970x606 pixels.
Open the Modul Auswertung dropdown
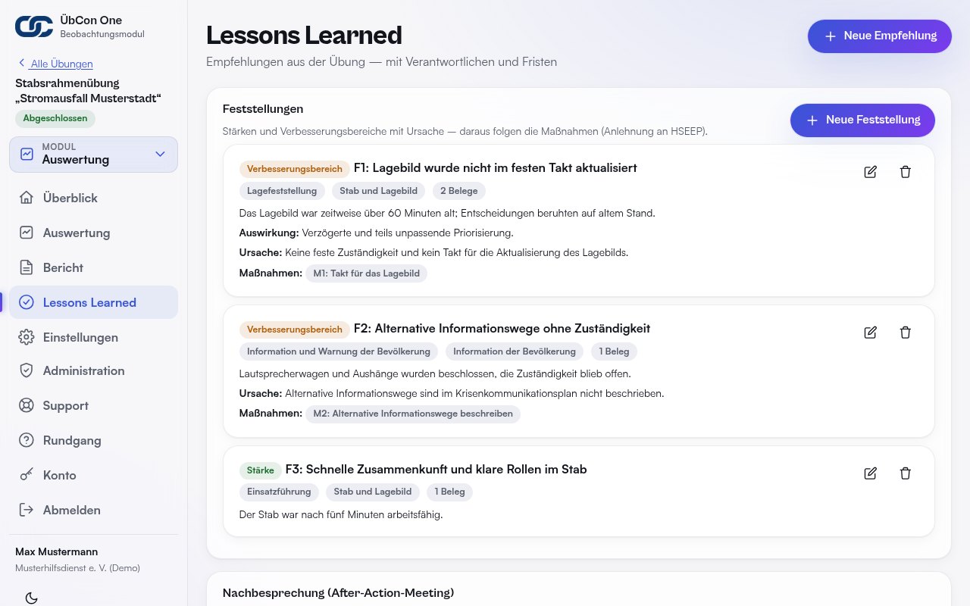coord(93,154)
